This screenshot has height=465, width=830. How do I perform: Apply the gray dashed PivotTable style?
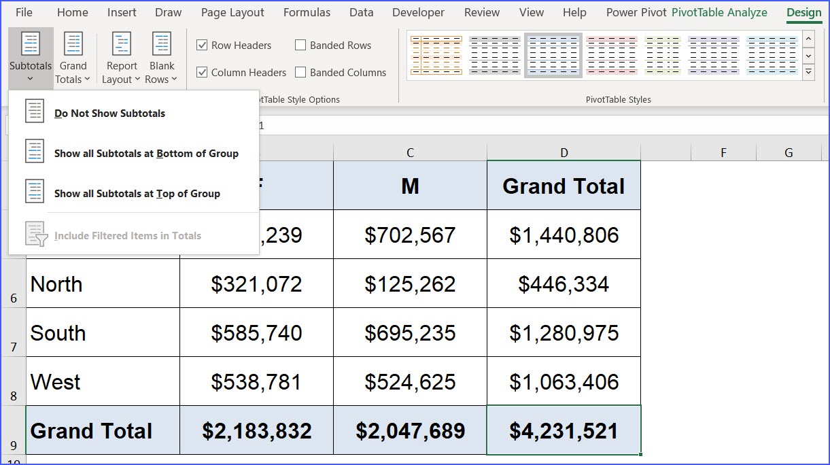[x=495, y=55]
